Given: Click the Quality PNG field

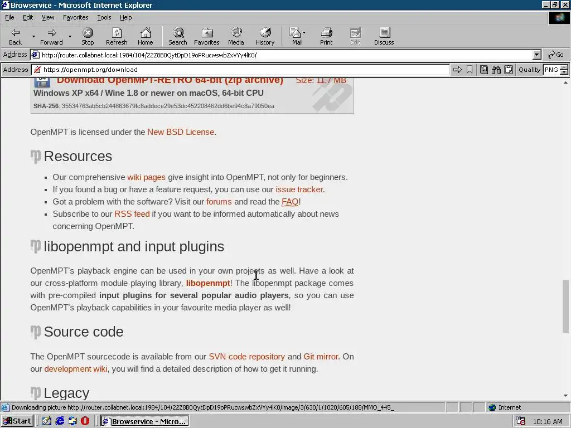Looking at the screenshot, I should [x=551, y=70].
